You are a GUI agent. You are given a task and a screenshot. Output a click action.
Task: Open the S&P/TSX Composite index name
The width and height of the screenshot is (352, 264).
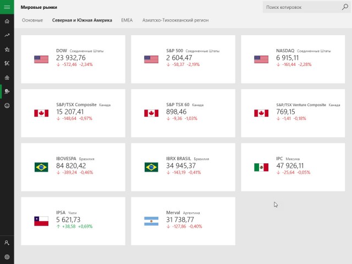click(x=76, y=105)
